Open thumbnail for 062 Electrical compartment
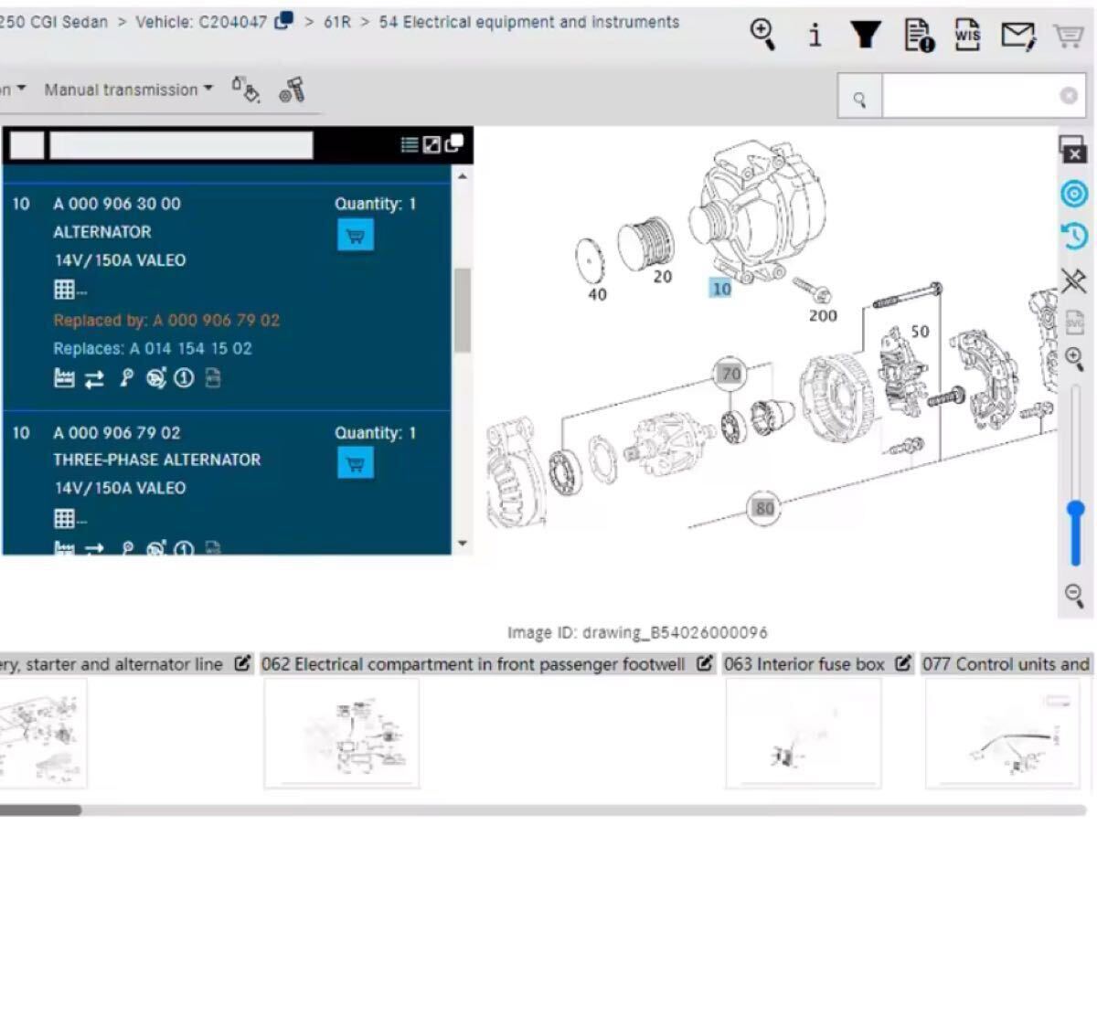The image size is (1097, 1016). pyautogui.click(x=342, y=733)
